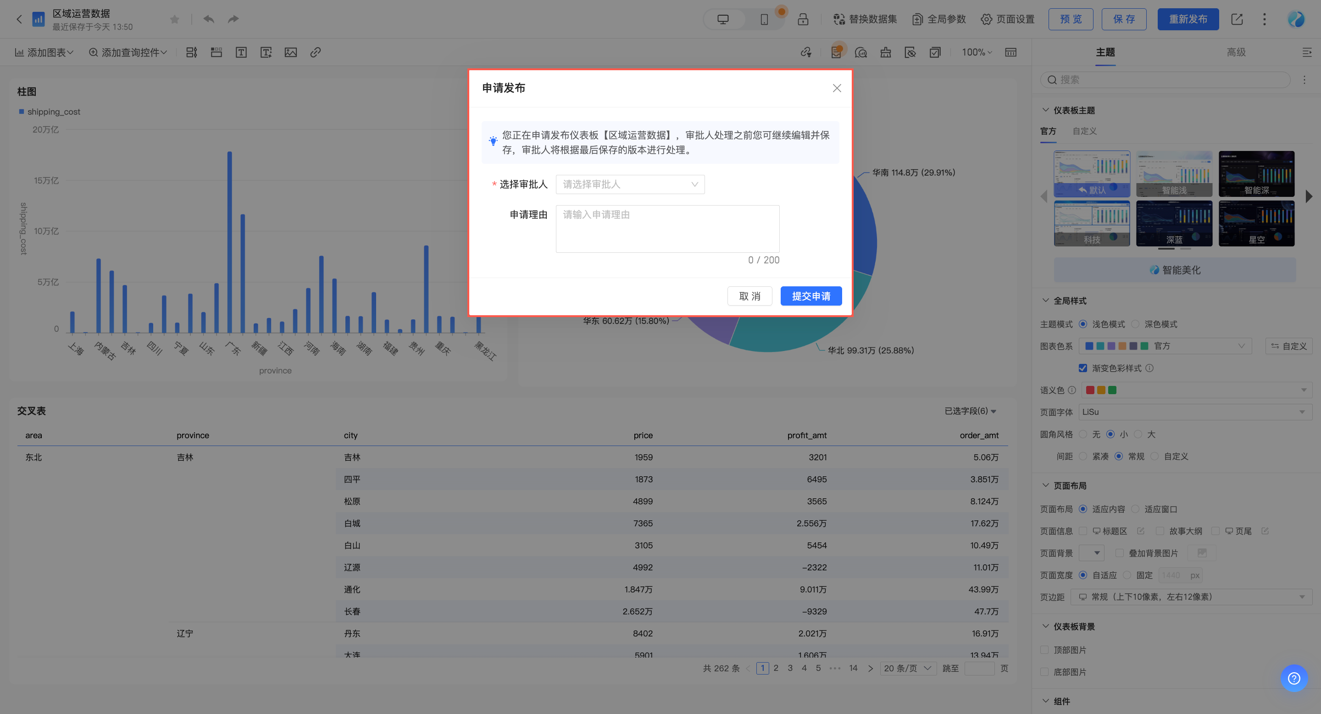
Task: Click the redo arrow icon
Action: (x=233, y=19)
